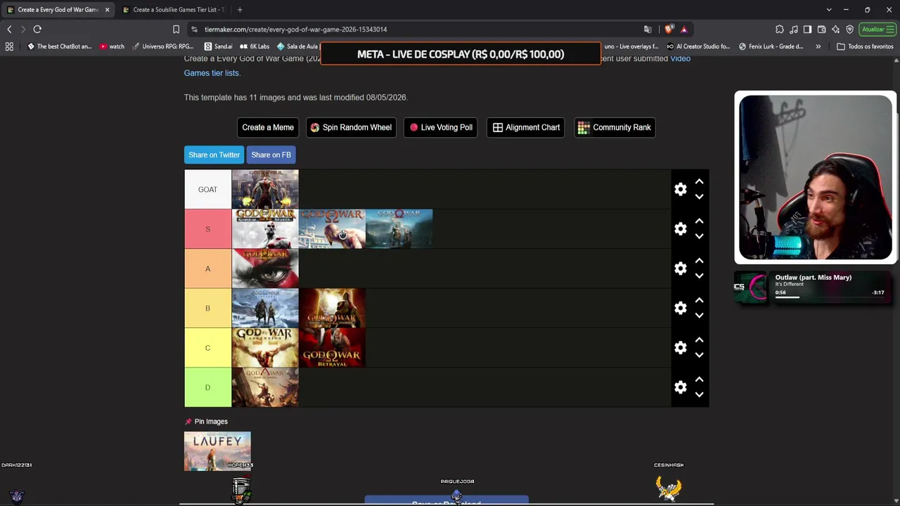The image size is (900, 506).
Task: Move A tier row down
Action: [x=699, y=276]
